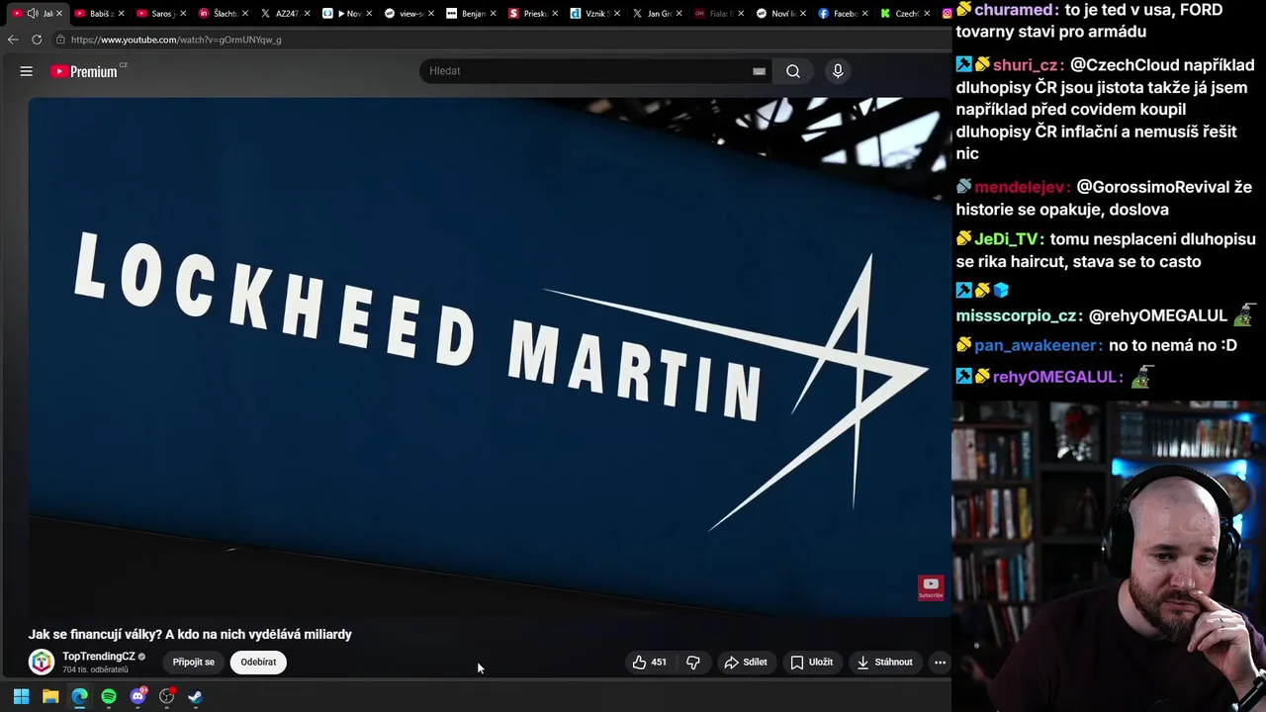This screenshot has width=1266, height=712.
Task: Open File Explorer from taskbar
Action: coord(50,696)
